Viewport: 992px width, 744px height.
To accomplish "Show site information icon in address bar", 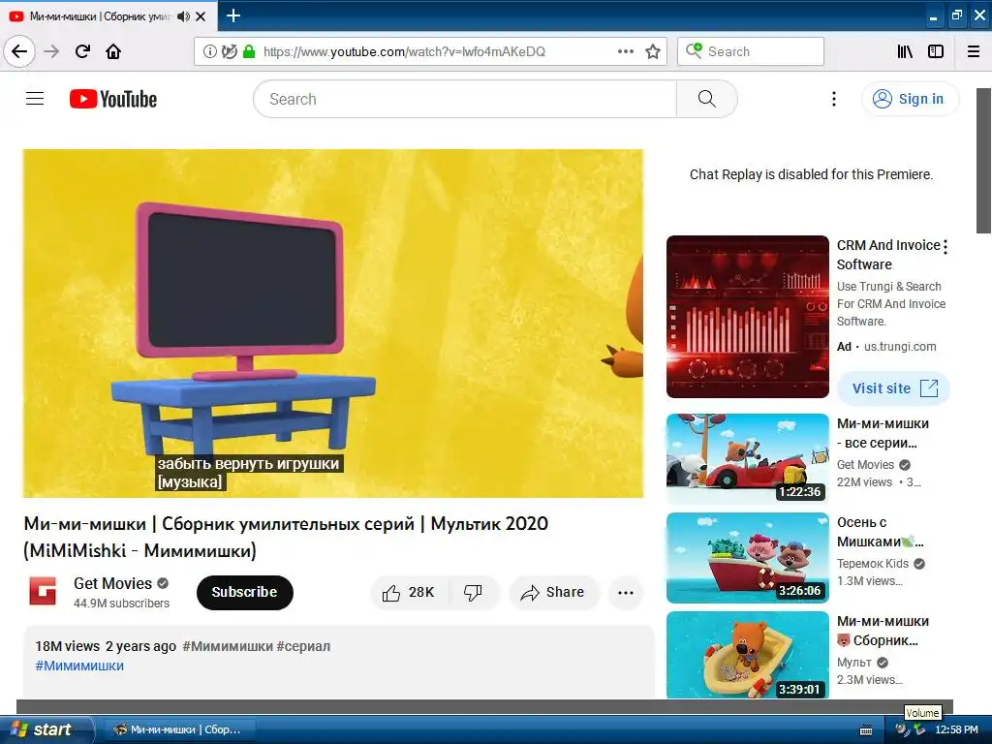I will [x=209, y=51].
